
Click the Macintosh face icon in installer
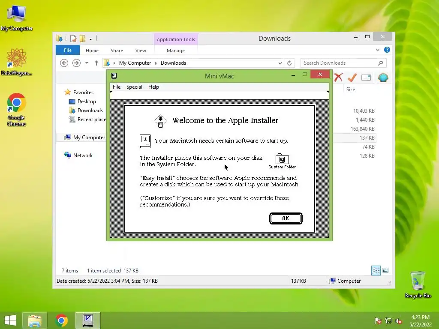[x=145, y=141]
